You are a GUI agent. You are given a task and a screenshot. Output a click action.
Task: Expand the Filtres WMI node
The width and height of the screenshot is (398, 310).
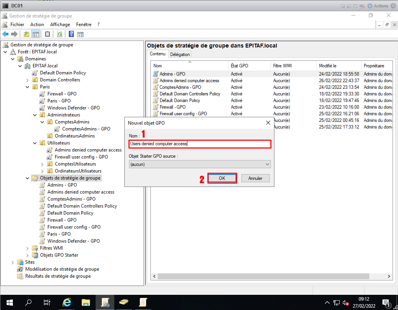tap(28, 248)
